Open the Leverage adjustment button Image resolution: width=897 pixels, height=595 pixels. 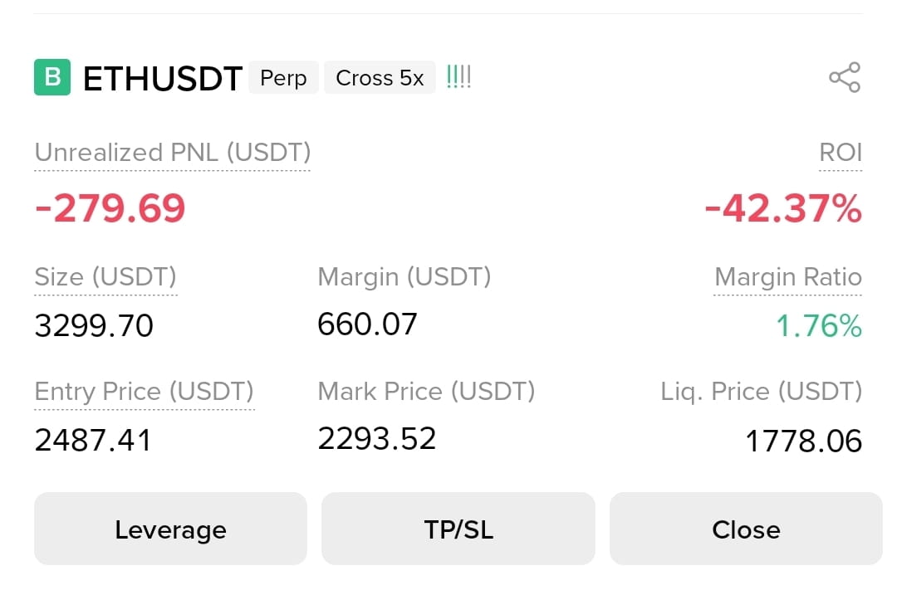pos(170,529)
